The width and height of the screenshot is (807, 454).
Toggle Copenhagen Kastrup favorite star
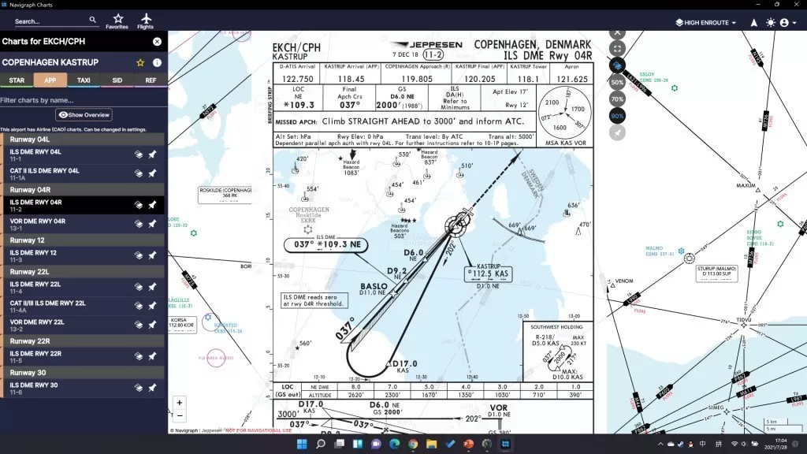[x=140, y=62]
